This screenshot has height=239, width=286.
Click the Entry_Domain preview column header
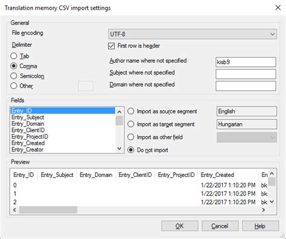96,175
